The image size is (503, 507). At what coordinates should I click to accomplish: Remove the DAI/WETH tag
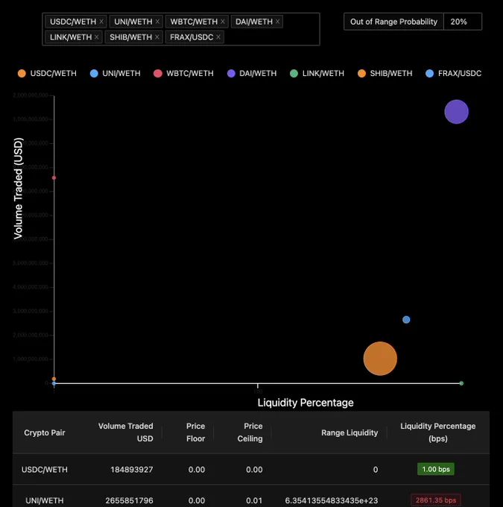click(277, 22)
